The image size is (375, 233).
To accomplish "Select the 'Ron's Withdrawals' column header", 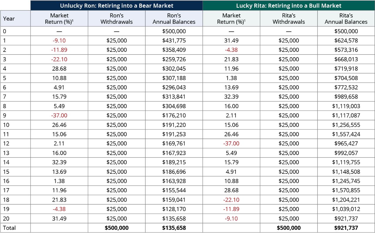I will pos(117,18).
